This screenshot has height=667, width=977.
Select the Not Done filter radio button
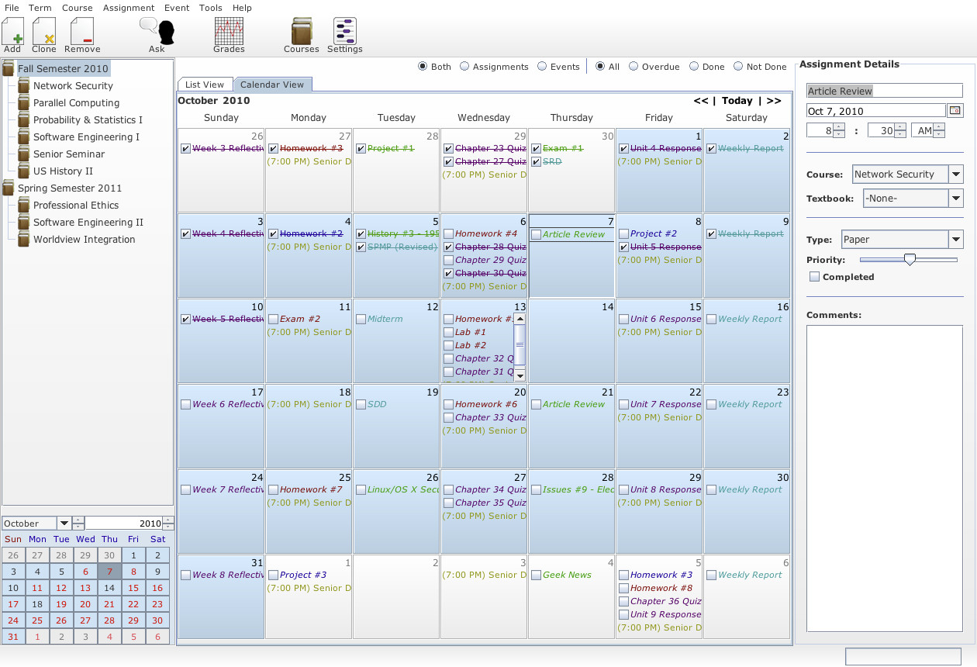click(738, 67)
